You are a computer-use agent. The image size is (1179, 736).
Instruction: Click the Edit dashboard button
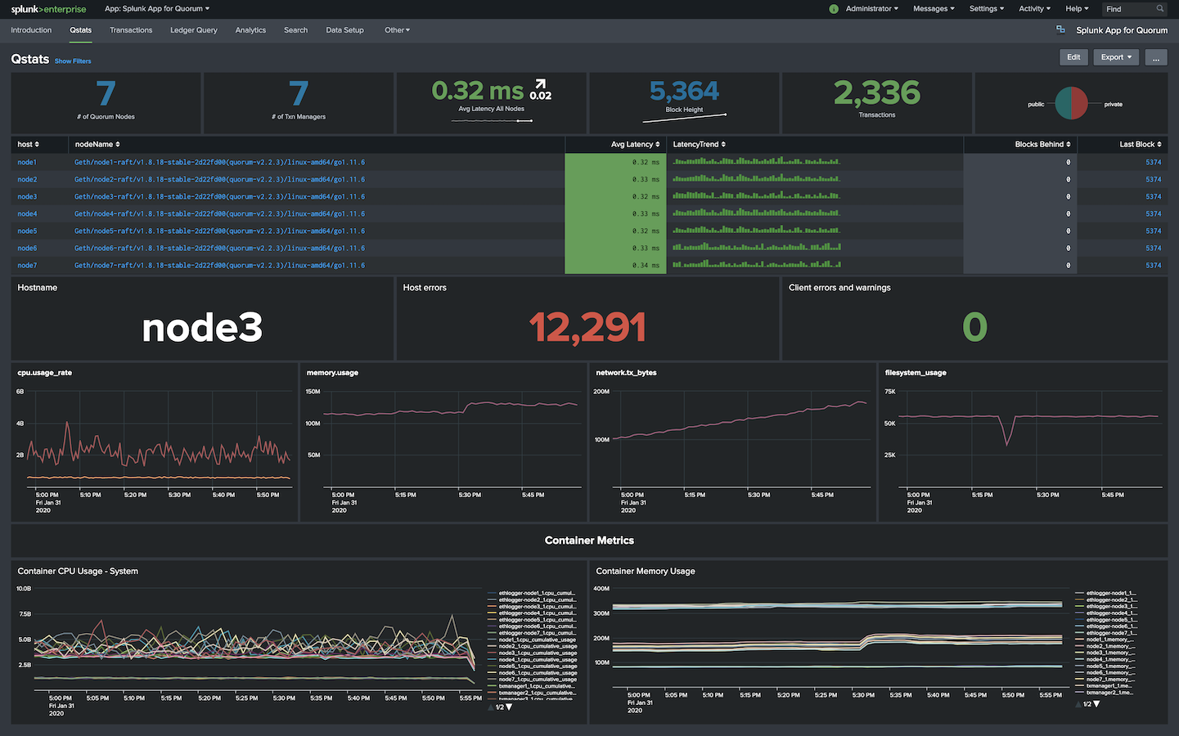1073,57
